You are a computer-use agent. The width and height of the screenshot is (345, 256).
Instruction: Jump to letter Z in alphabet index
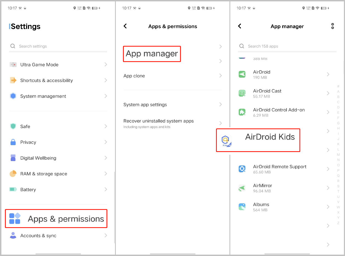338,223
